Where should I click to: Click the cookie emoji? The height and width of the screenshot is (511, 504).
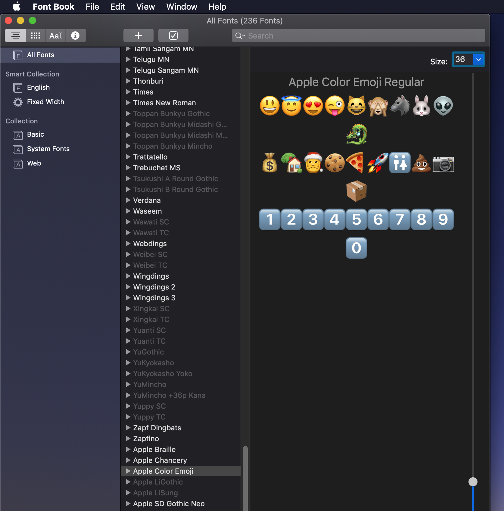[335, 163]
